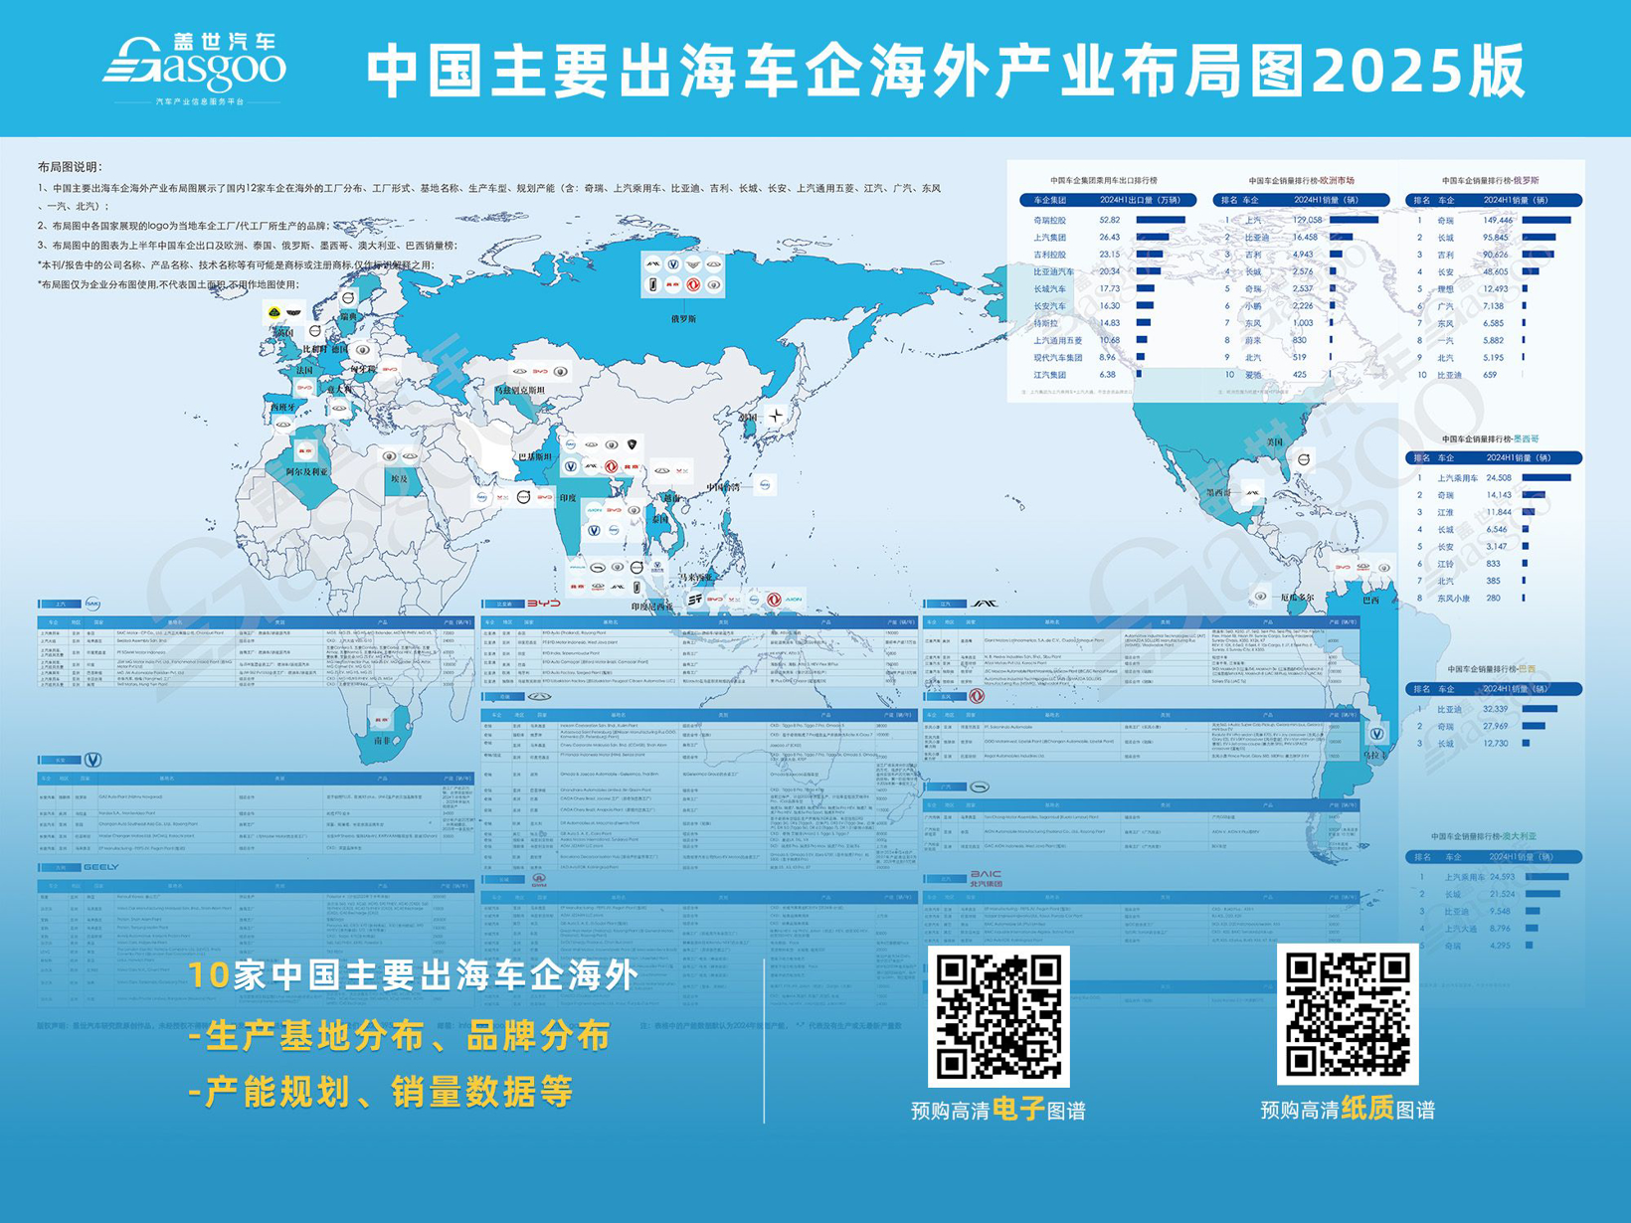Click the 预购高清电子图谱 caption
This screenshot has height=1223, width=1631.
[998, 1110]
